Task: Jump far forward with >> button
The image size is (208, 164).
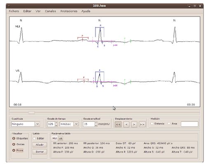Action: tap(142, 124)
